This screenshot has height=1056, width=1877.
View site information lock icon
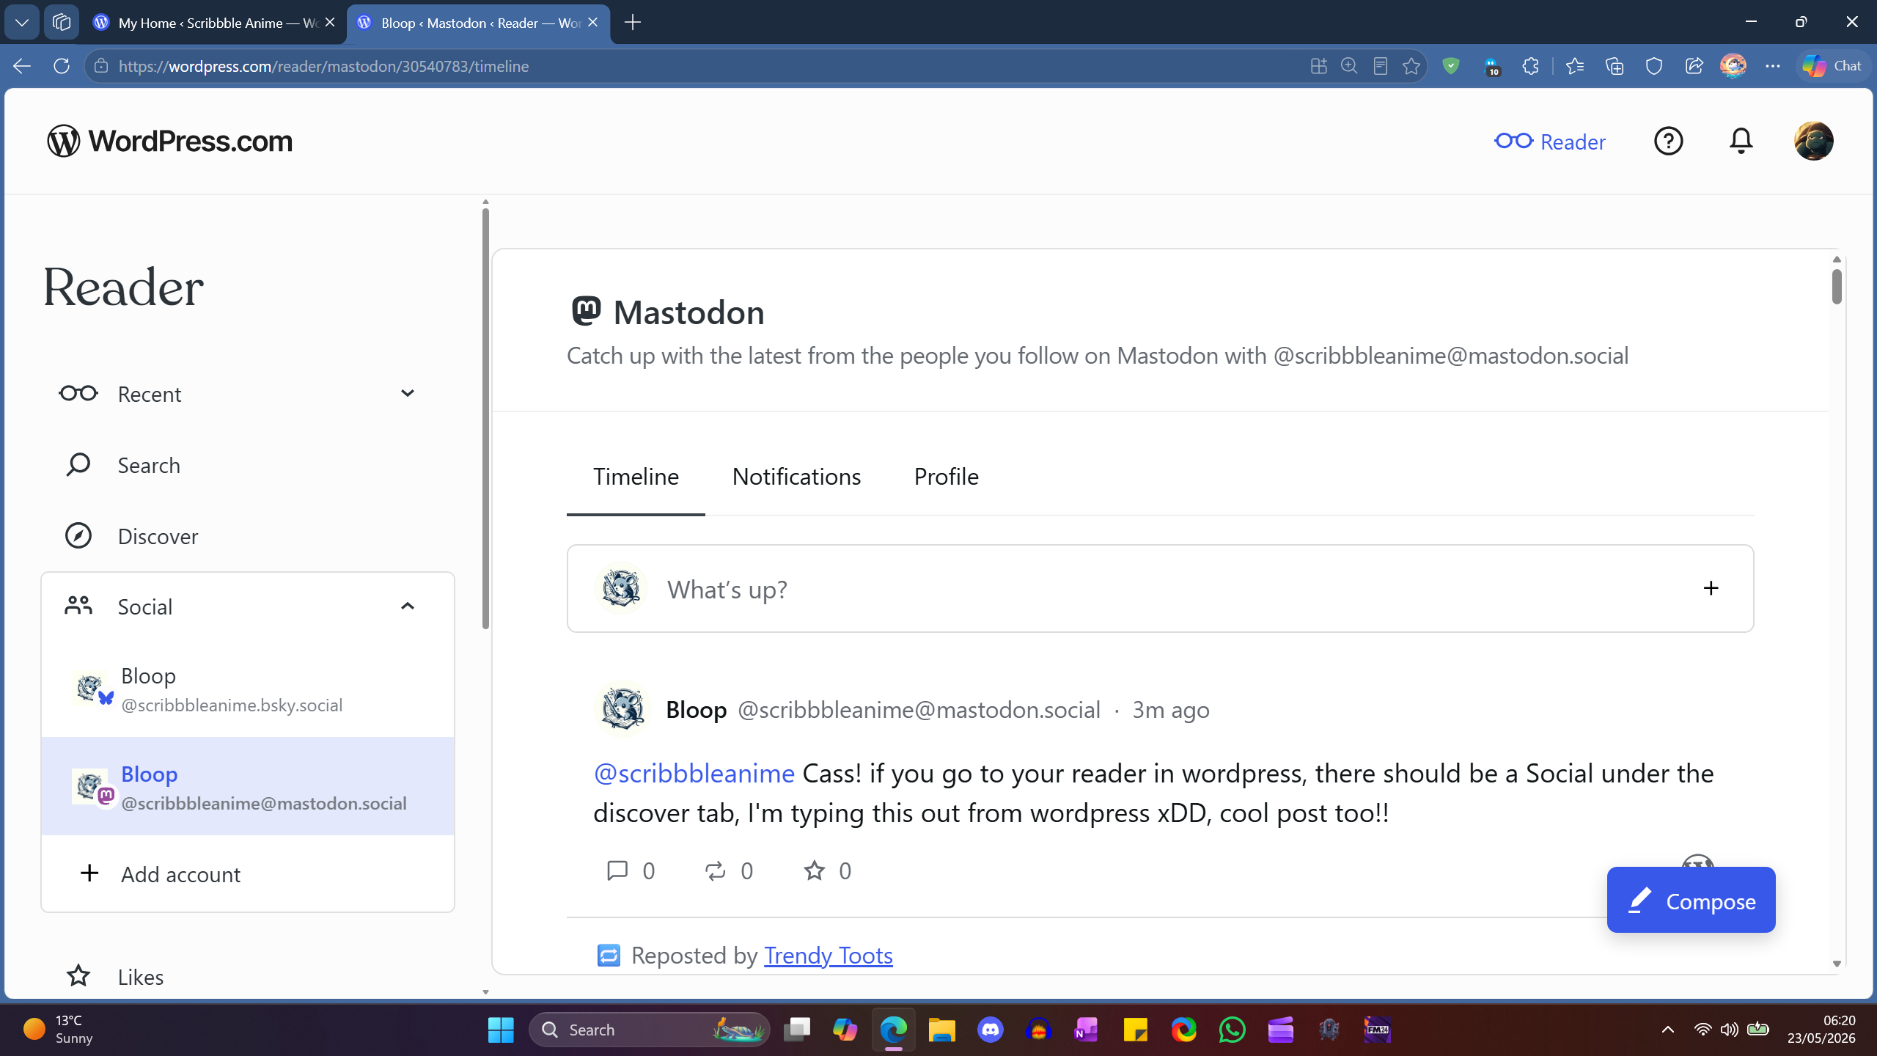[x=101, y=66]
